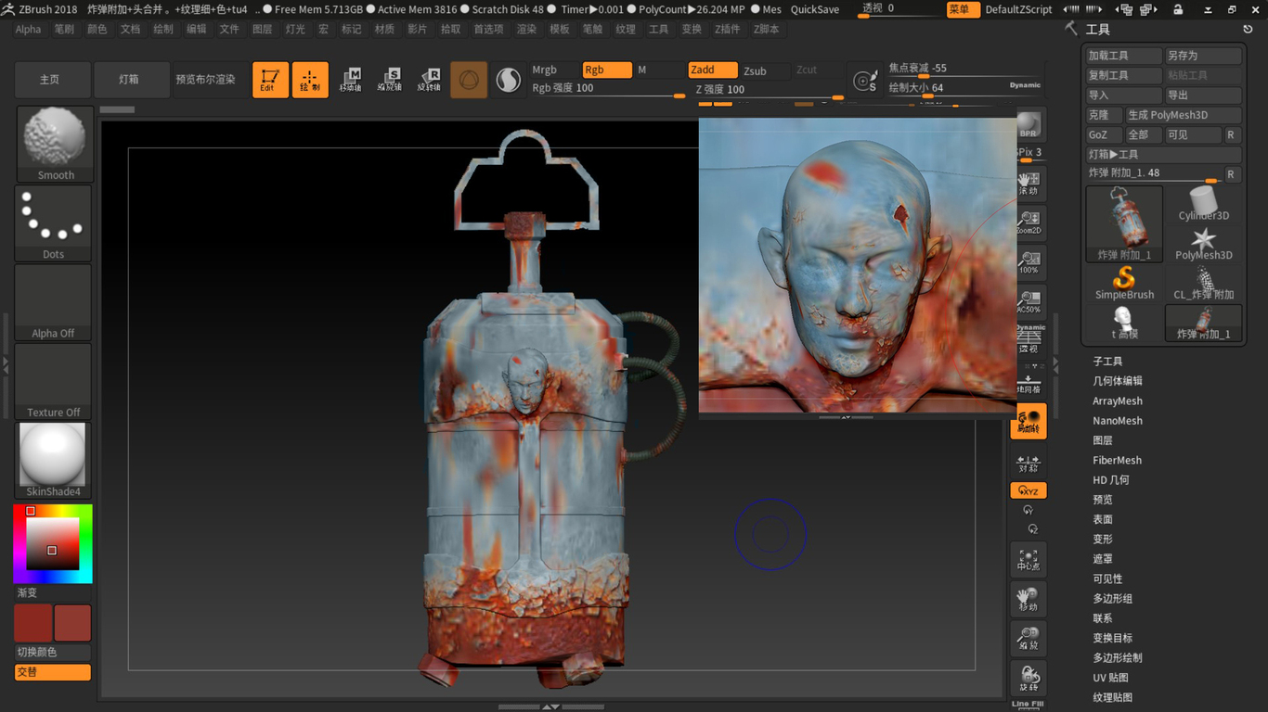
Task: Open the Smooth brush selector
Action: 56,144
